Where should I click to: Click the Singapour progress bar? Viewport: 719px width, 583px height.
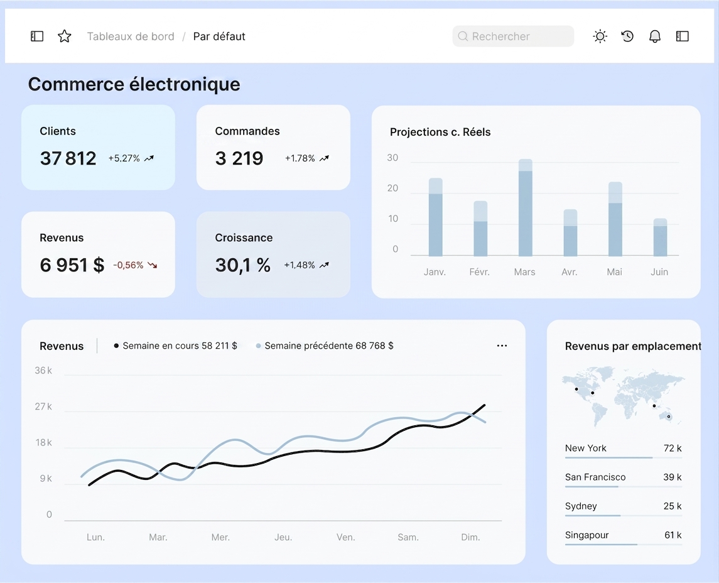[624, 545]
